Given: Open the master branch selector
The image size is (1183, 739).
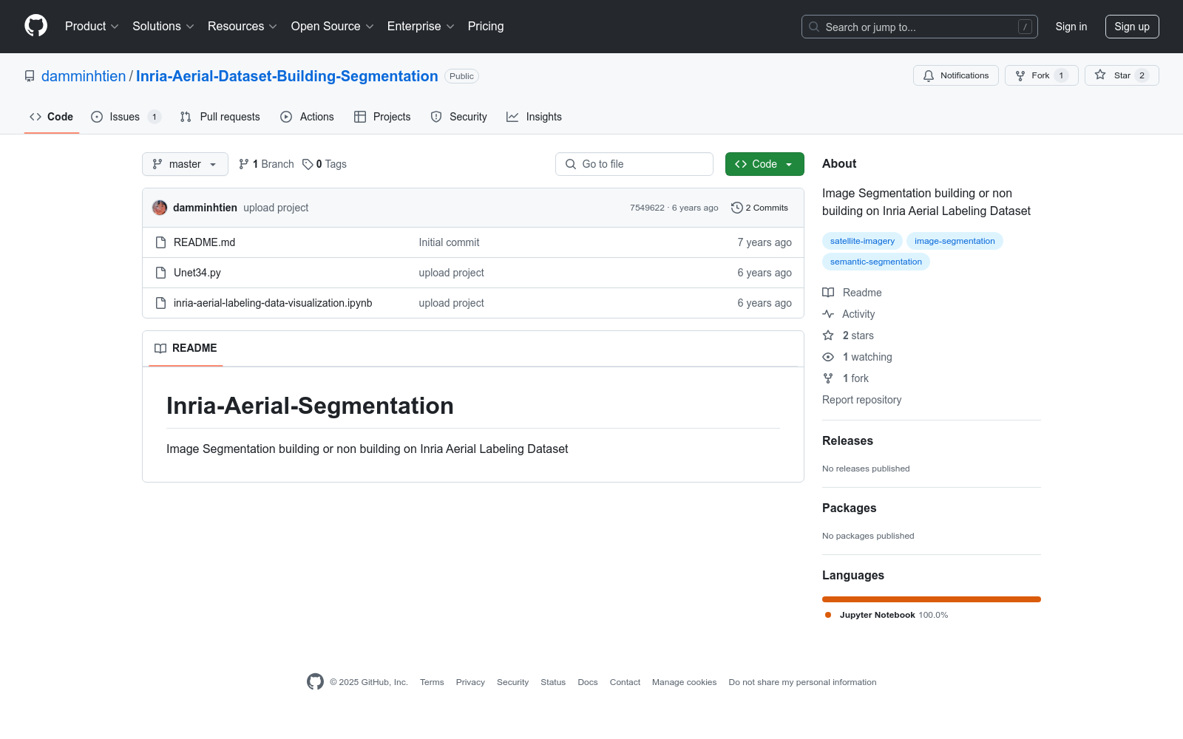Looking at the screenshot, I should tap(185, 164).
